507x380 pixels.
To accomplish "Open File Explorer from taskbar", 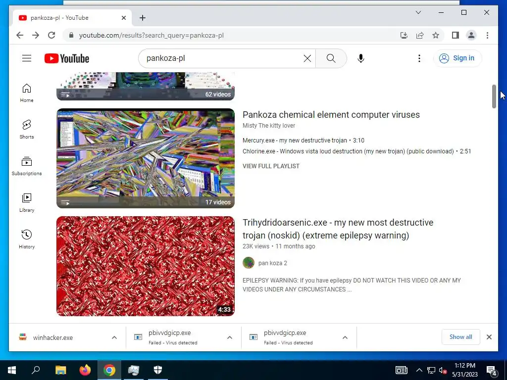I will [60, 370].
